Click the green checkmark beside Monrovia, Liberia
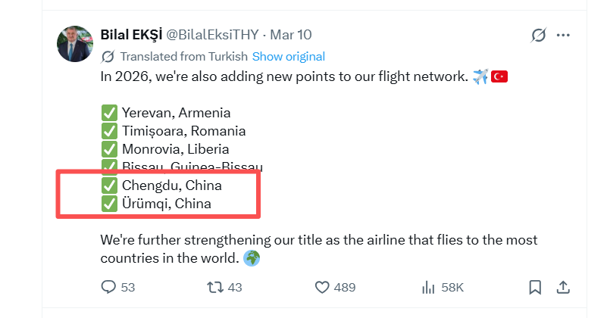This screenshot has height=318, width=607. pos(109,149)
